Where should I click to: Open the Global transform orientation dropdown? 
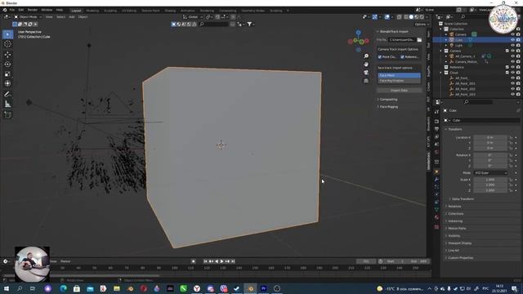193,16
